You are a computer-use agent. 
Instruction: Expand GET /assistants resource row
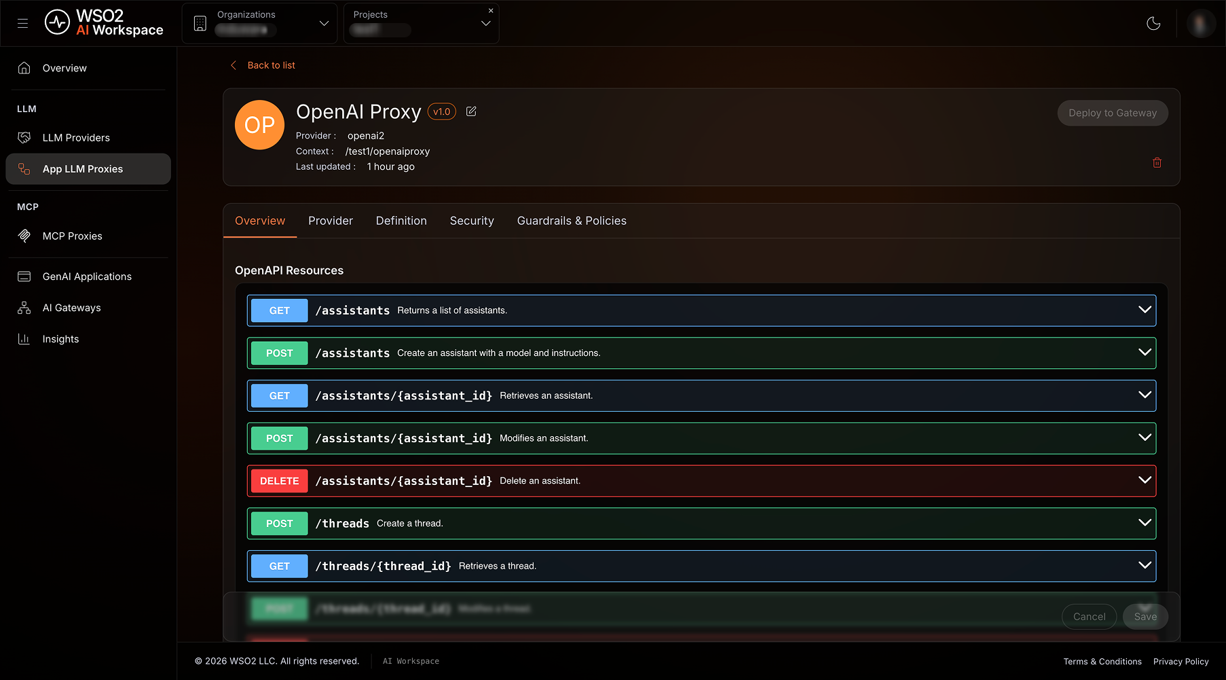tap(701, 310)
